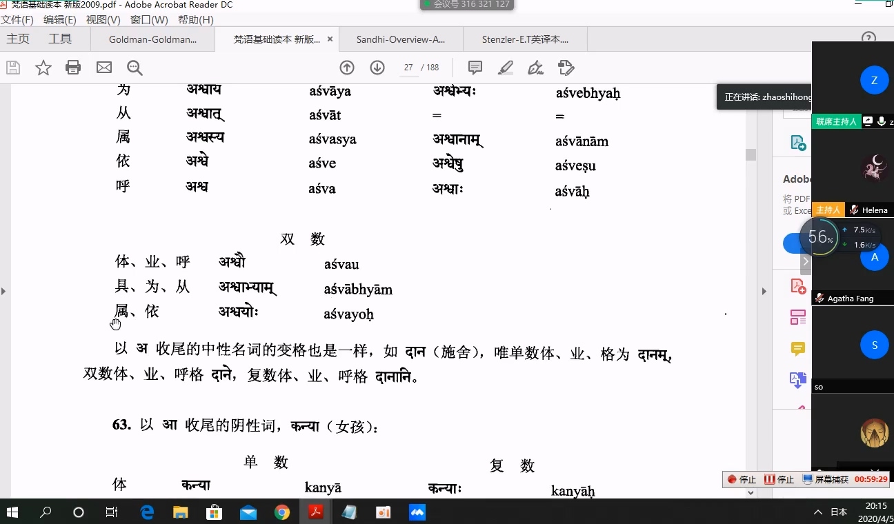Open the Fill & Sign pen tool
This screenshot has height=524, width=894.
535,68
